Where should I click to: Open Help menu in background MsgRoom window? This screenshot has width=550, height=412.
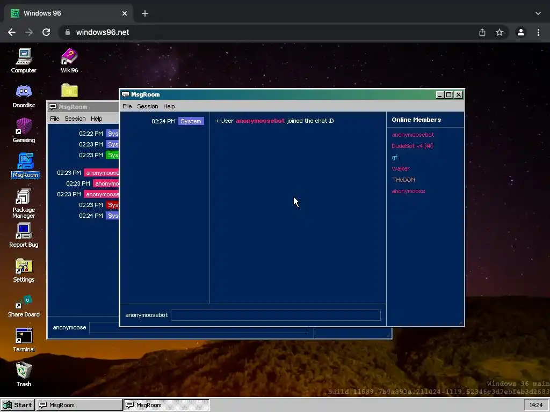click(x=97, y=119)
